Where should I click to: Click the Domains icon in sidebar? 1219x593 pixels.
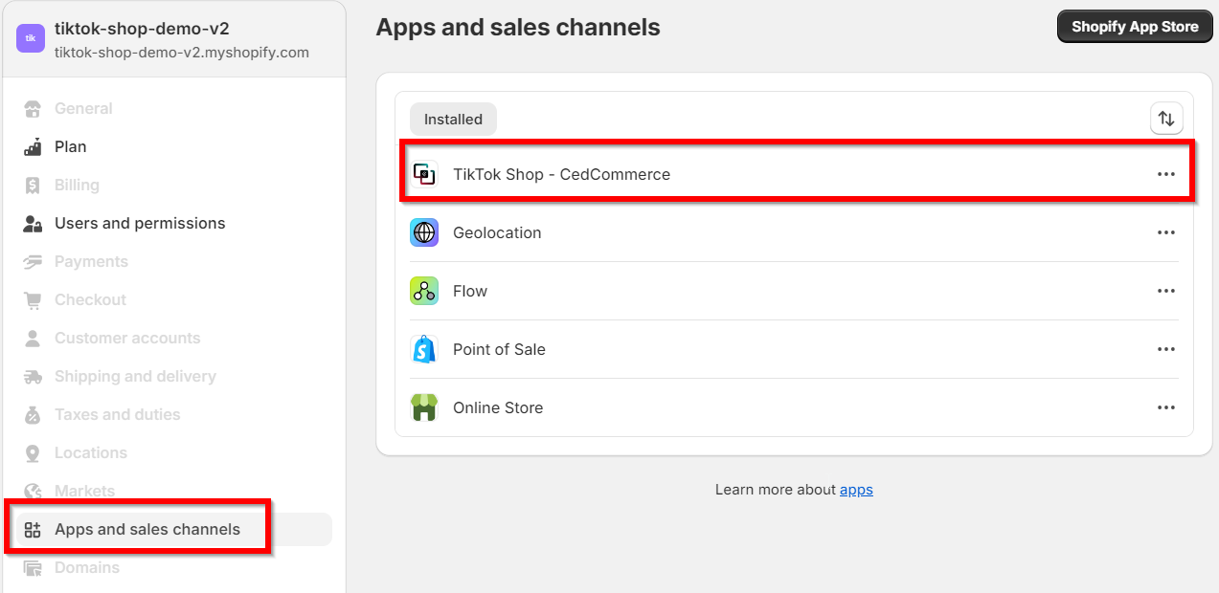pyautogui.click(x=34, y=567)
